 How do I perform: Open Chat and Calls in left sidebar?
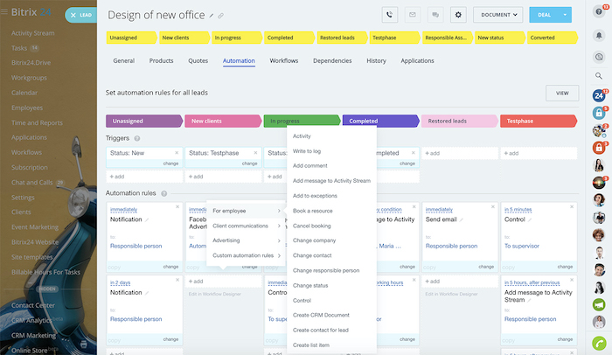click(x=32, y=183)
